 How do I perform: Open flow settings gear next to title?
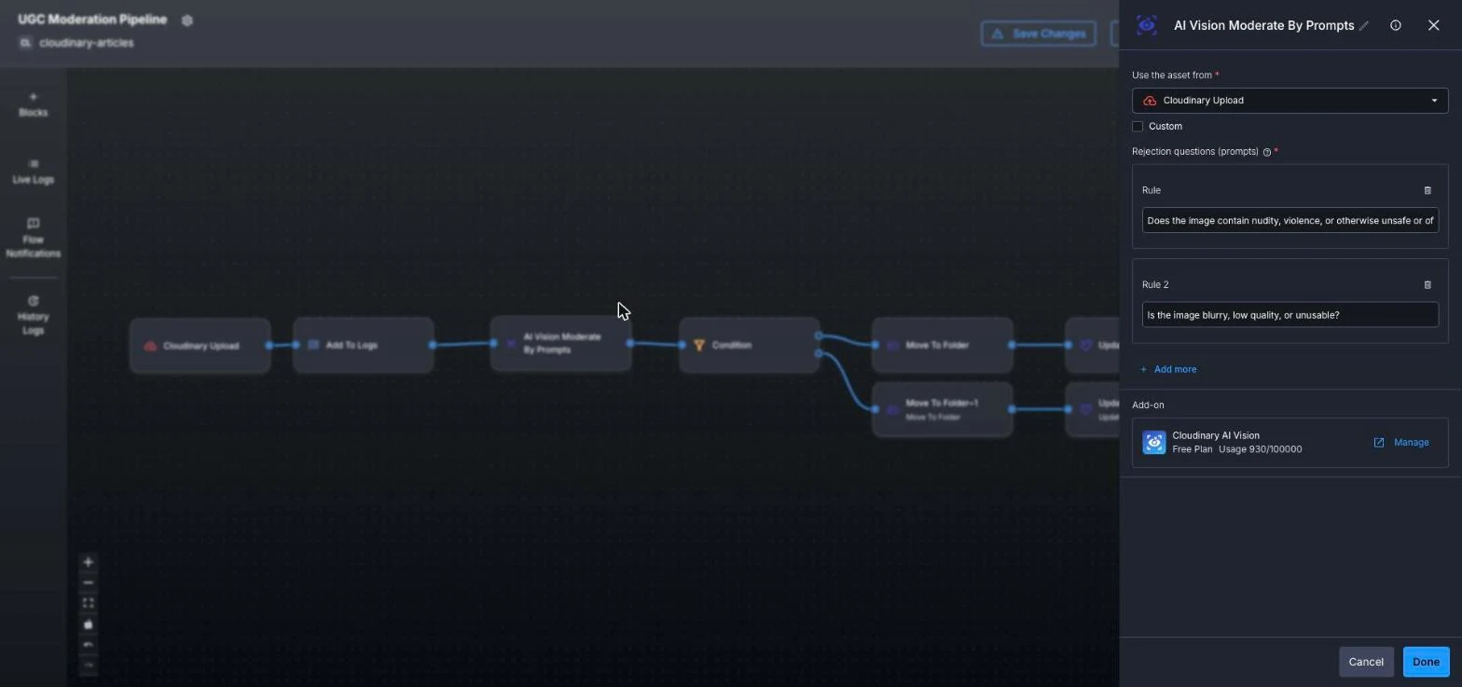point(186,21)
